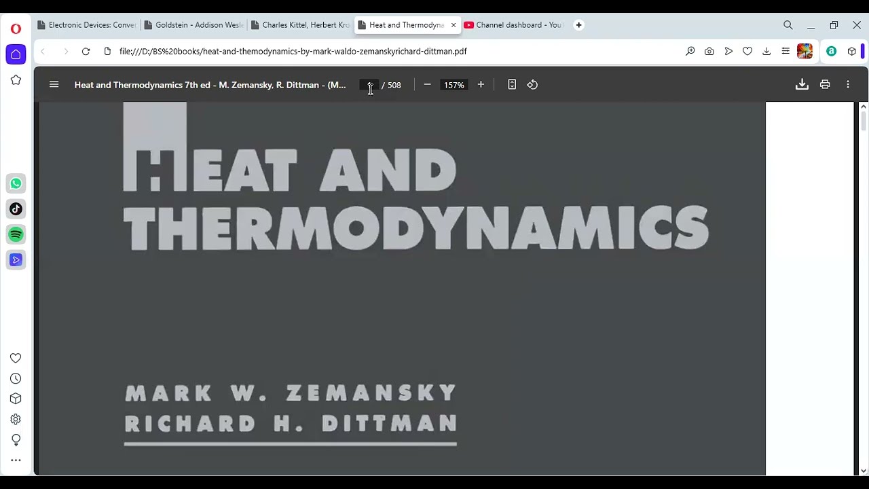Click scrollbar down arrow at bottom
This screenshot has width=869, height=489.
pos(864,471)
